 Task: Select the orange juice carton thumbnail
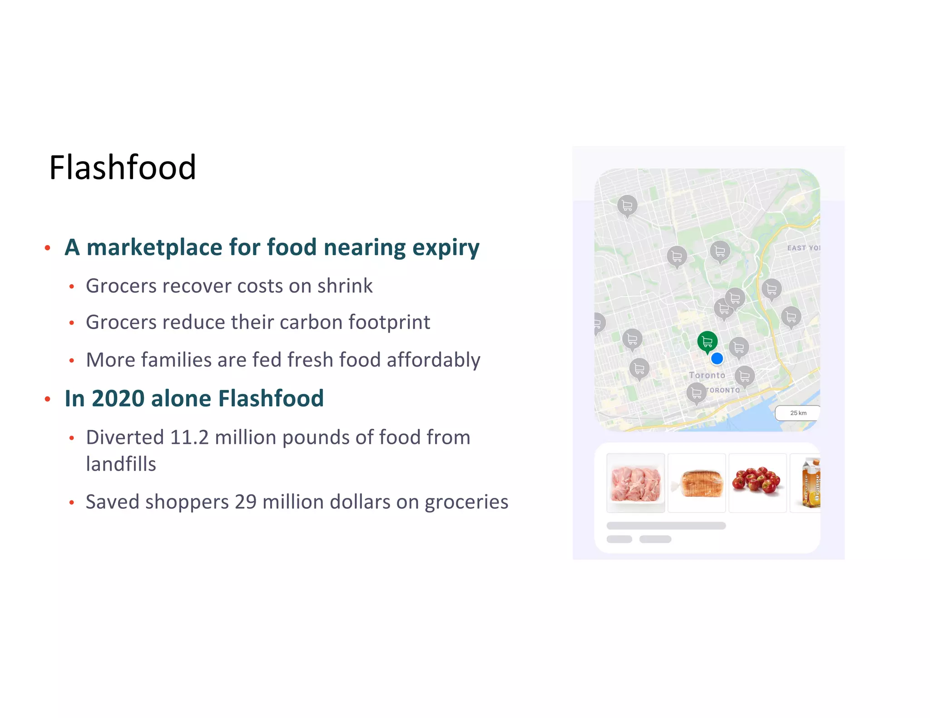click(805, 483)
